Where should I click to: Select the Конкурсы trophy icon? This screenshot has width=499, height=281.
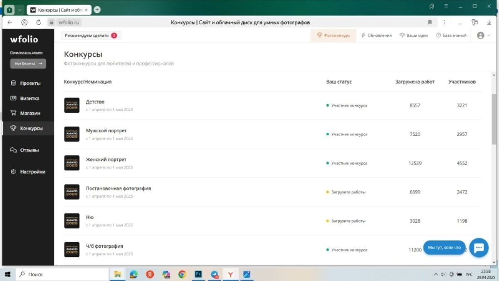[13, 128]
